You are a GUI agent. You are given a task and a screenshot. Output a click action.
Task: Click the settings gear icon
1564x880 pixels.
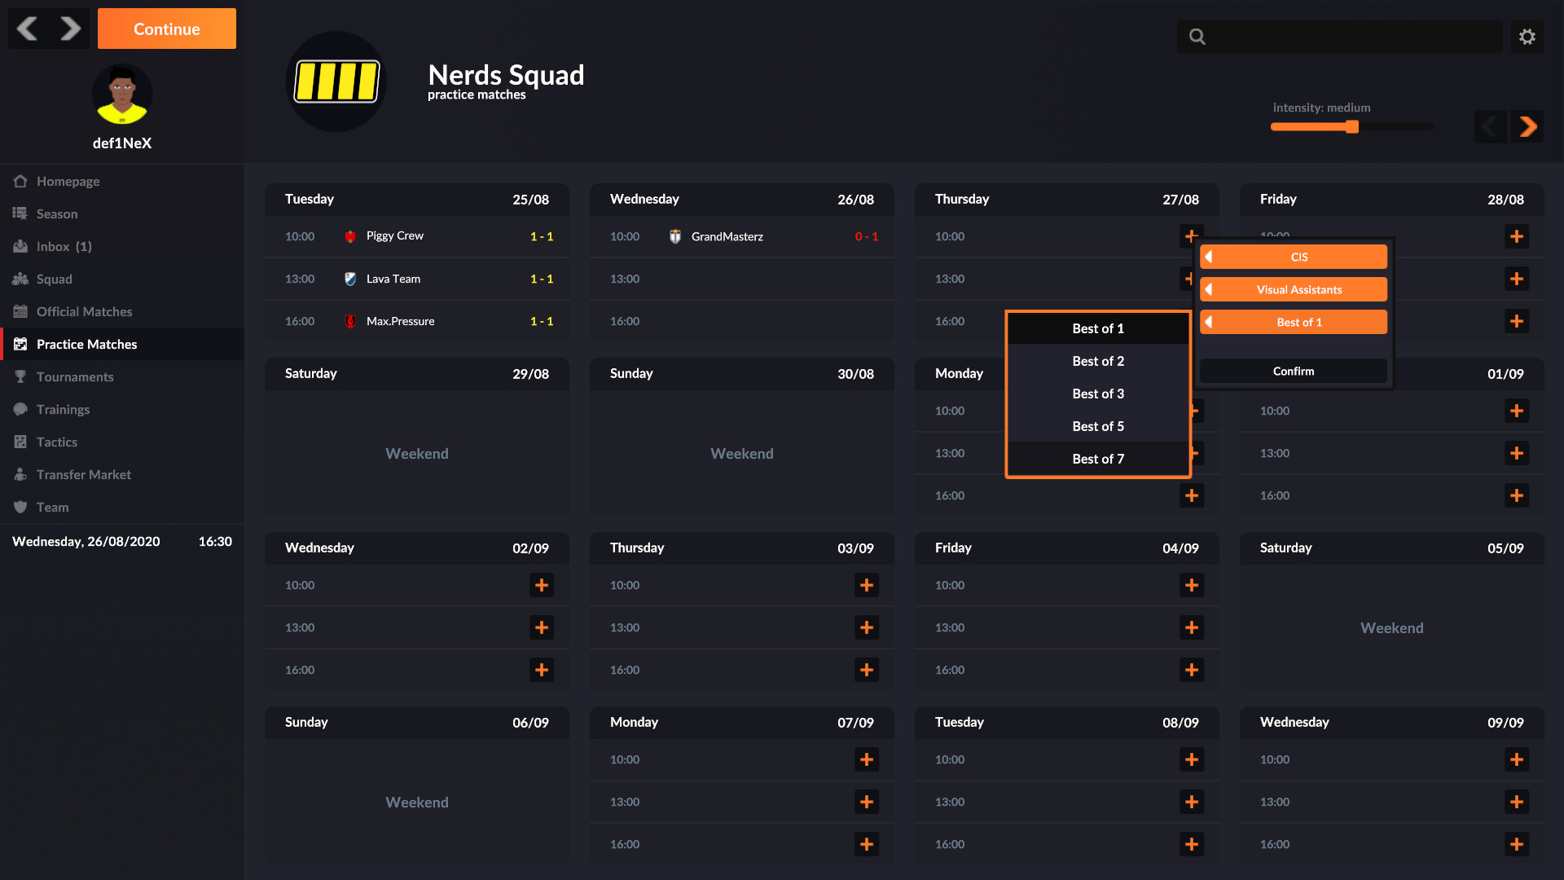point(1527,36)
